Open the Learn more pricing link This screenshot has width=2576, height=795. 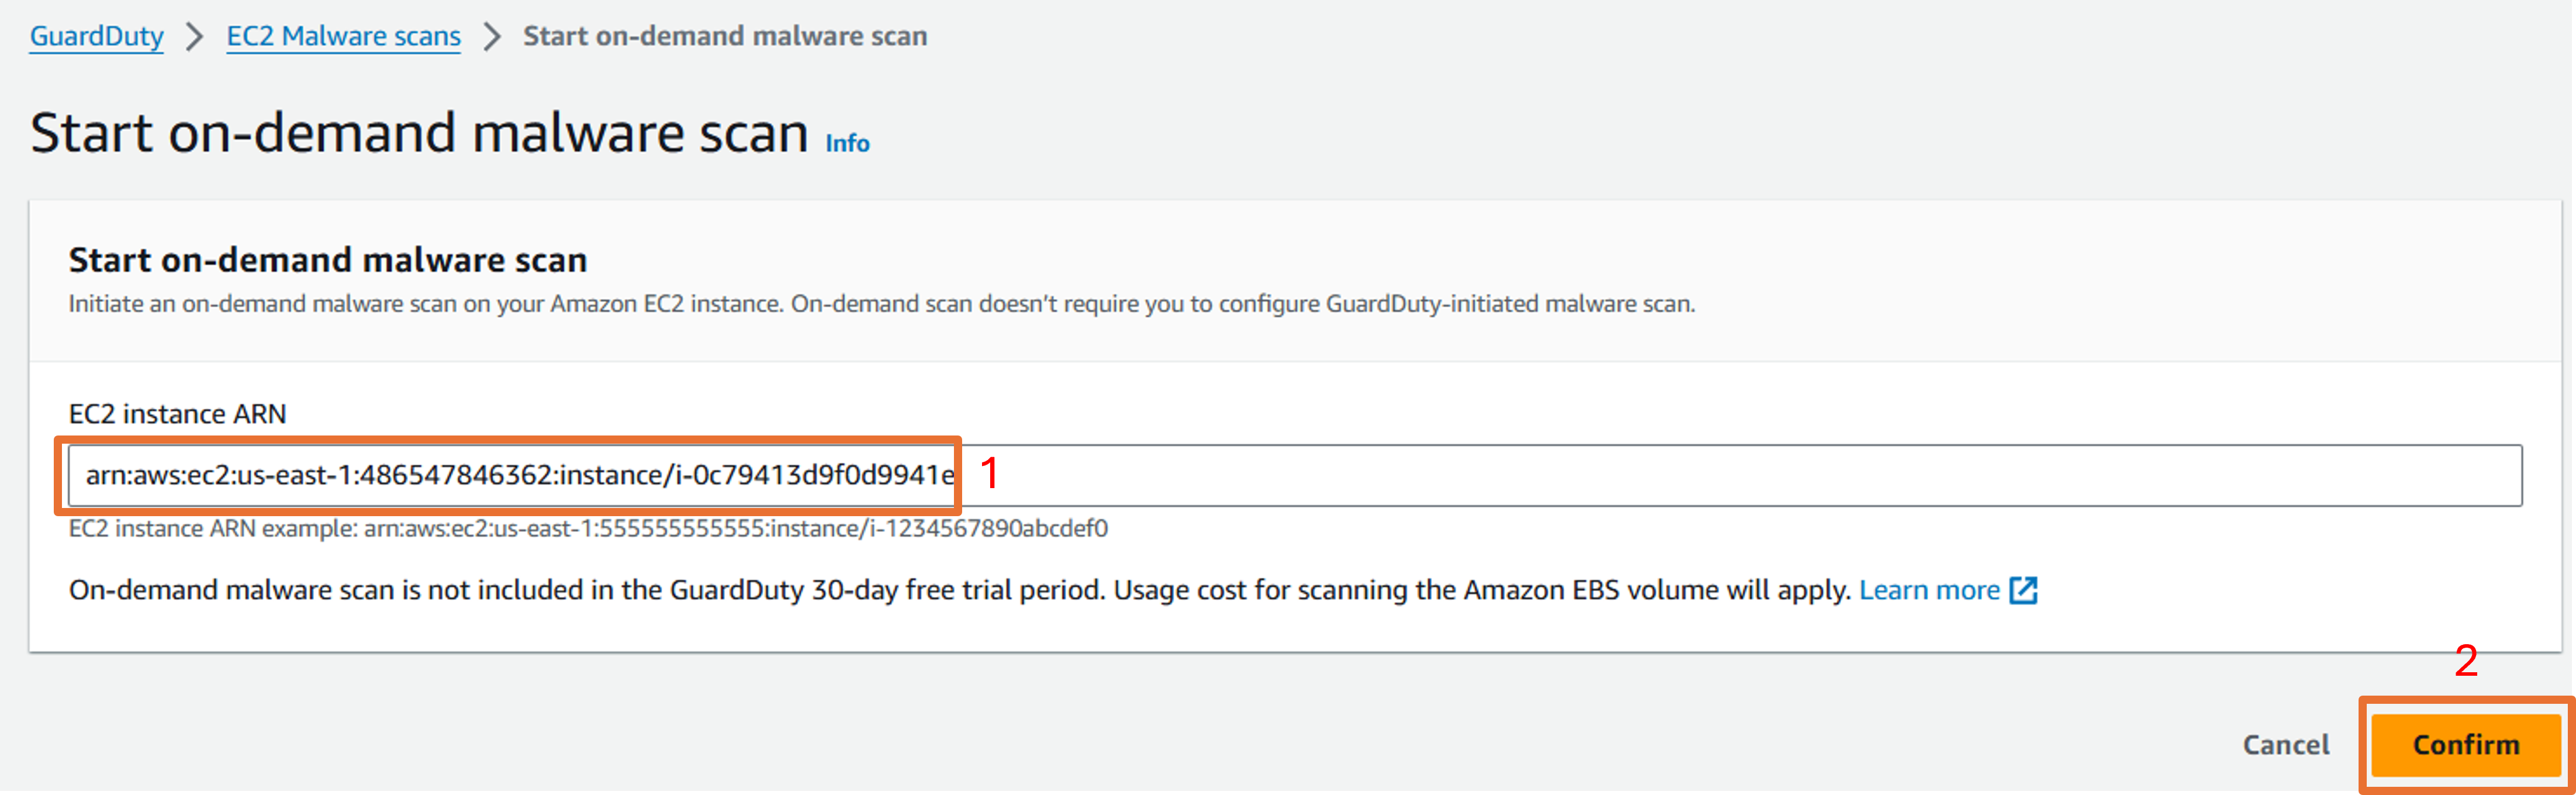[x=1929, y=590]
